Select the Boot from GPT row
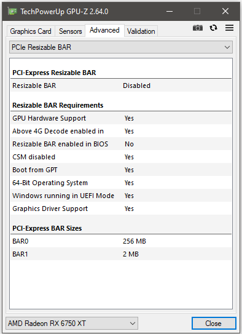Screen dimensions: 242x334 tap(121, 170)
